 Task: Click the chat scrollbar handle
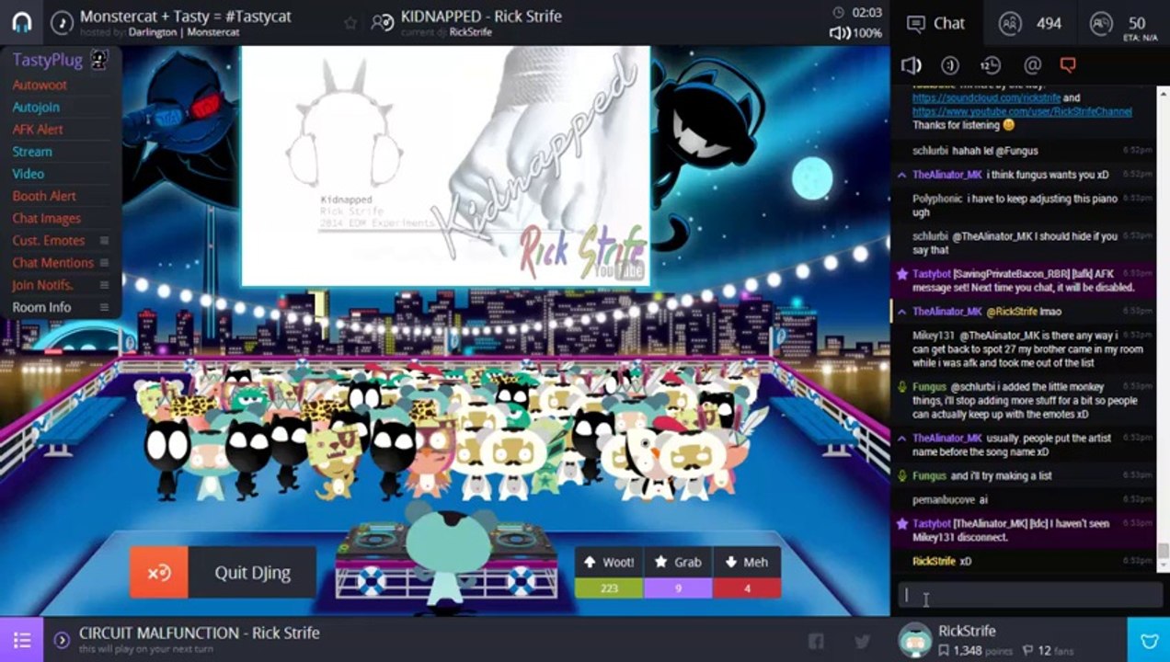tap(1164, 551)
